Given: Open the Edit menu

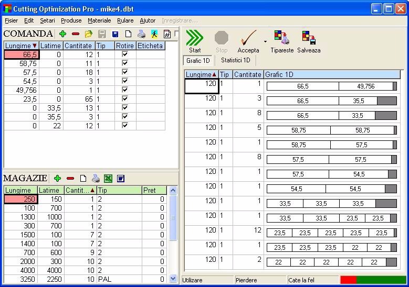Looking at the screenshot, I should tap(29, 20).
